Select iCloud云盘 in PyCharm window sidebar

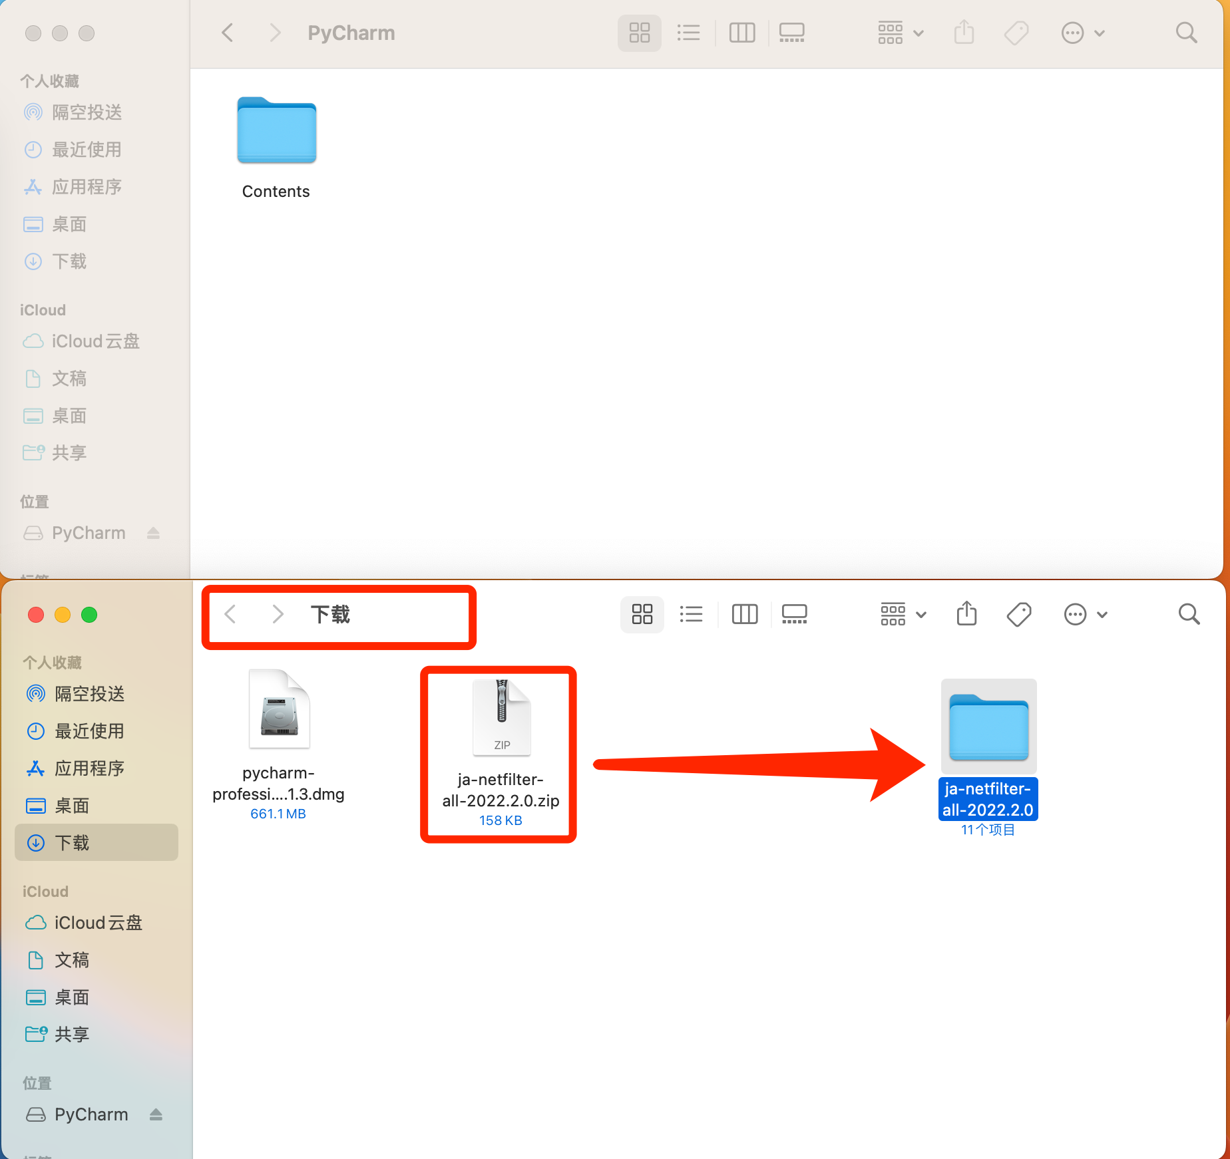point(81,341)
